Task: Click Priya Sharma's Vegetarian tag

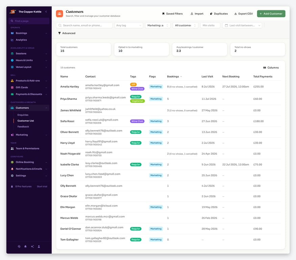Action: click(138, 101)
